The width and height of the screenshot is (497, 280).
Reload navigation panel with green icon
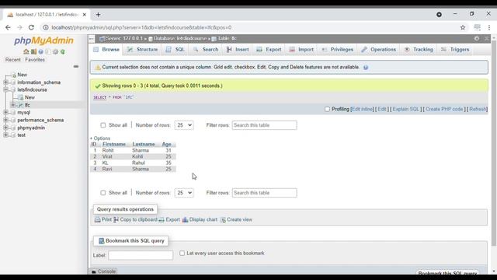click(63, 51)
